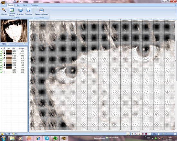Switch to the Вид ribbon tab
This screenshot has width=177, height=141.
point(18,5)
